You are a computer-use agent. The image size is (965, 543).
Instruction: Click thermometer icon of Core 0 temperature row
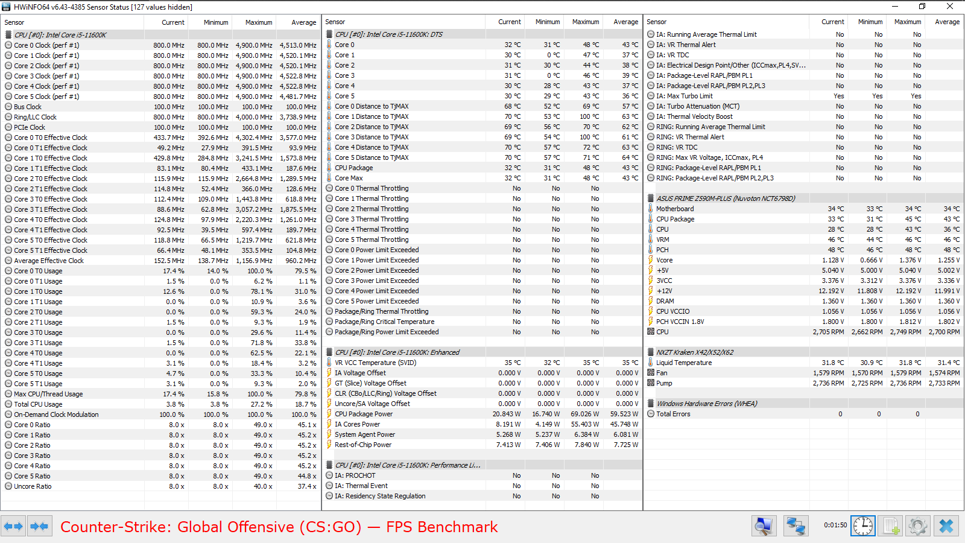329,45
